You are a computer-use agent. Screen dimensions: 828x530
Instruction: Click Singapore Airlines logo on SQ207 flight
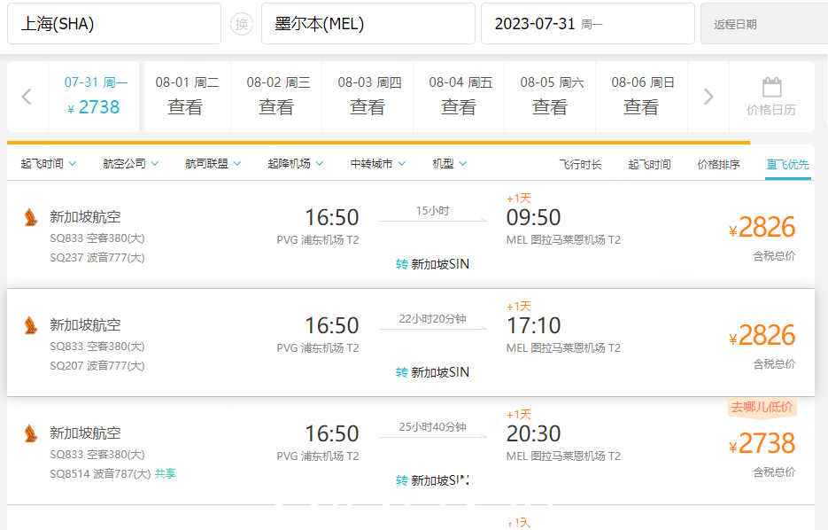coord(31,325)
